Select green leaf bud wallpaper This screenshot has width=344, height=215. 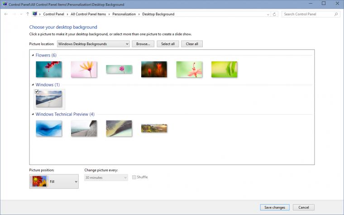click(x=224, y=70)
